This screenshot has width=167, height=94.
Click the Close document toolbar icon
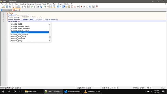[13, 7]
